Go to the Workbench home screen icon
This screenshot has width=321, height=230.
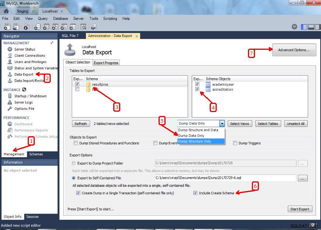click(x=6, y=11)
